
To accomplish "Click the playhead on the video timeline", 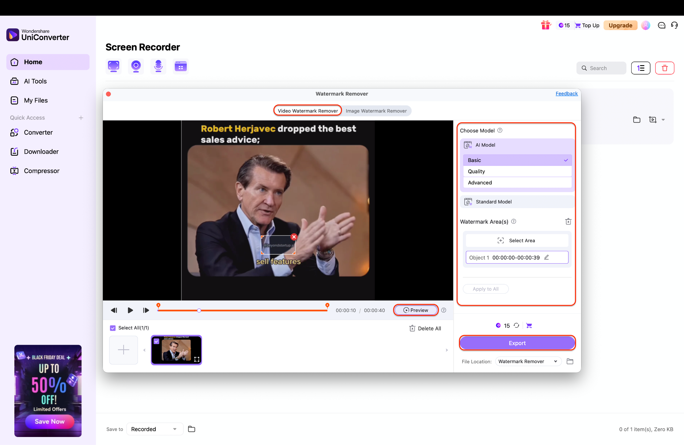I will 199,310.
